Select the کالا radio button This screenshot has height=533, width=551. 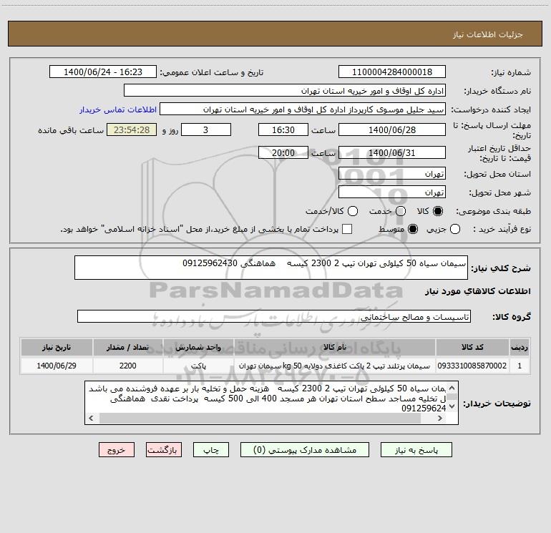[438, 211]
